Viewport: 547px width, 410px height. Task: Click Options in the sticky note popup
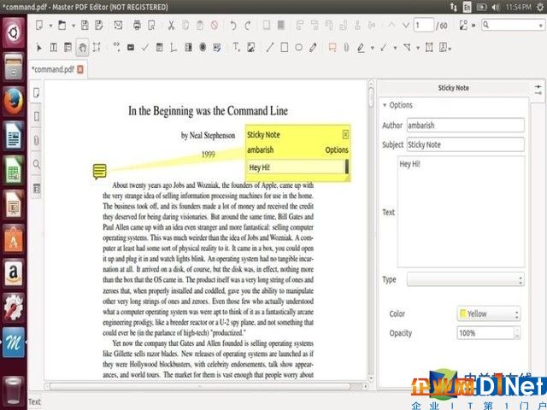(x=337, y=150)
